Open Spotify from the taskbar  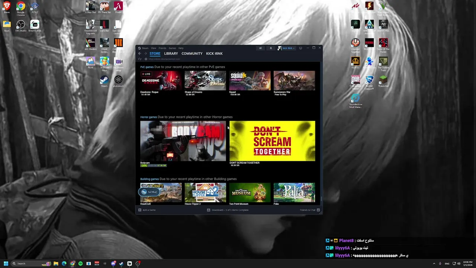[x=80, y=264]
